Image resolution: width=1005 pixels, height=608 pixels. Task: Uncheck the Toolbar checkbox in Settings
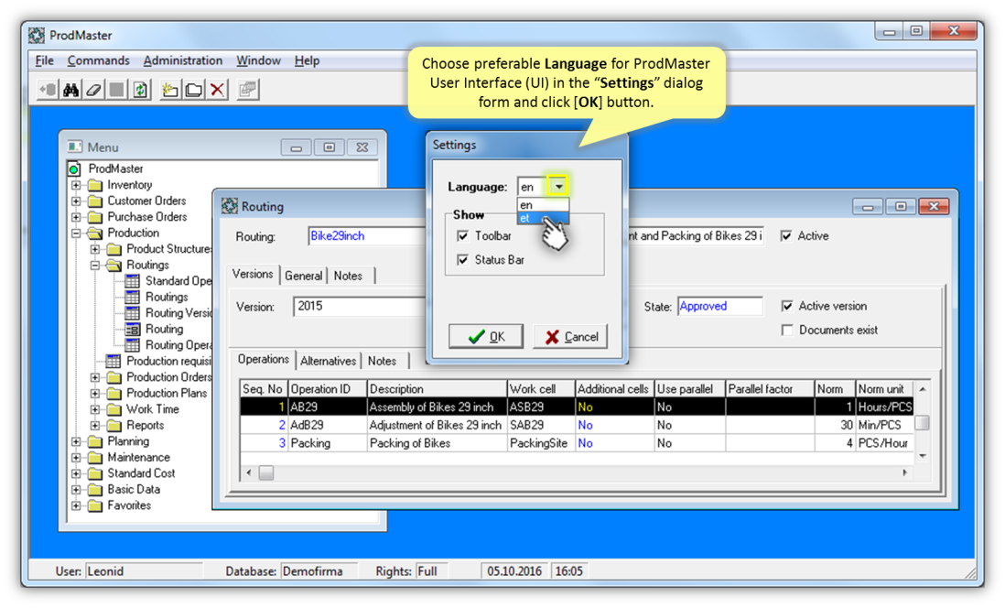tap(463, 236)
